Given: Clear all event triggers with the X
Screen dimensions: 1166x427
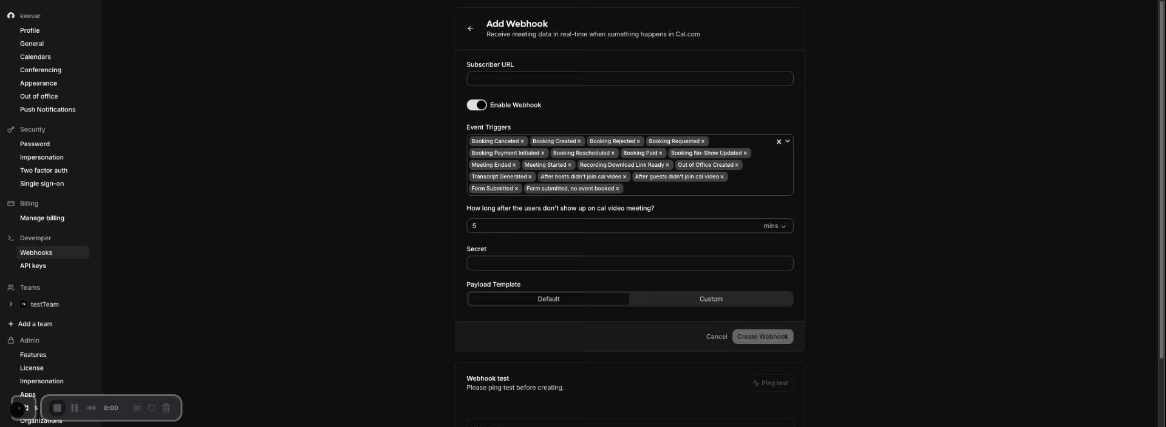Looking at the screenshot, I should click(x=779, y=141).
